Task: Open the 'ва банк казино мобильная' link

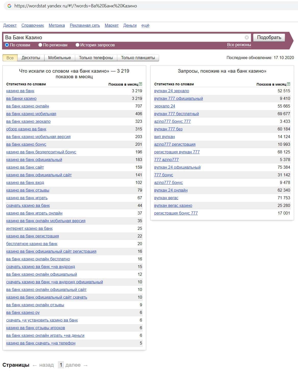Action: click(x=31, y=114)
